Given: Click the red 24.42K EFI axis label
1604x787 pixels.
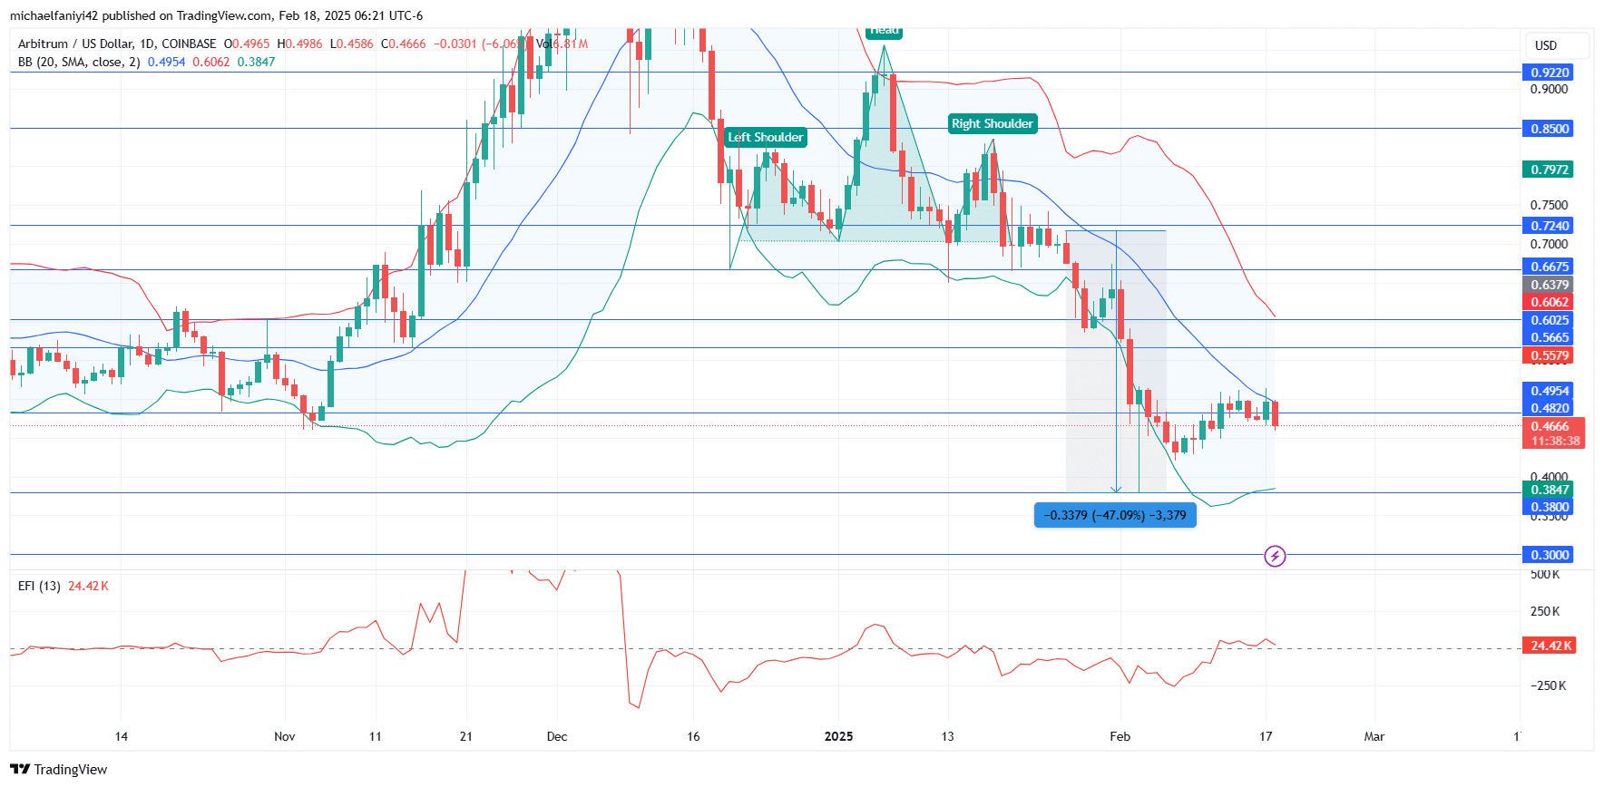Looking at the screenshot, I should (x=1549, y=646).
